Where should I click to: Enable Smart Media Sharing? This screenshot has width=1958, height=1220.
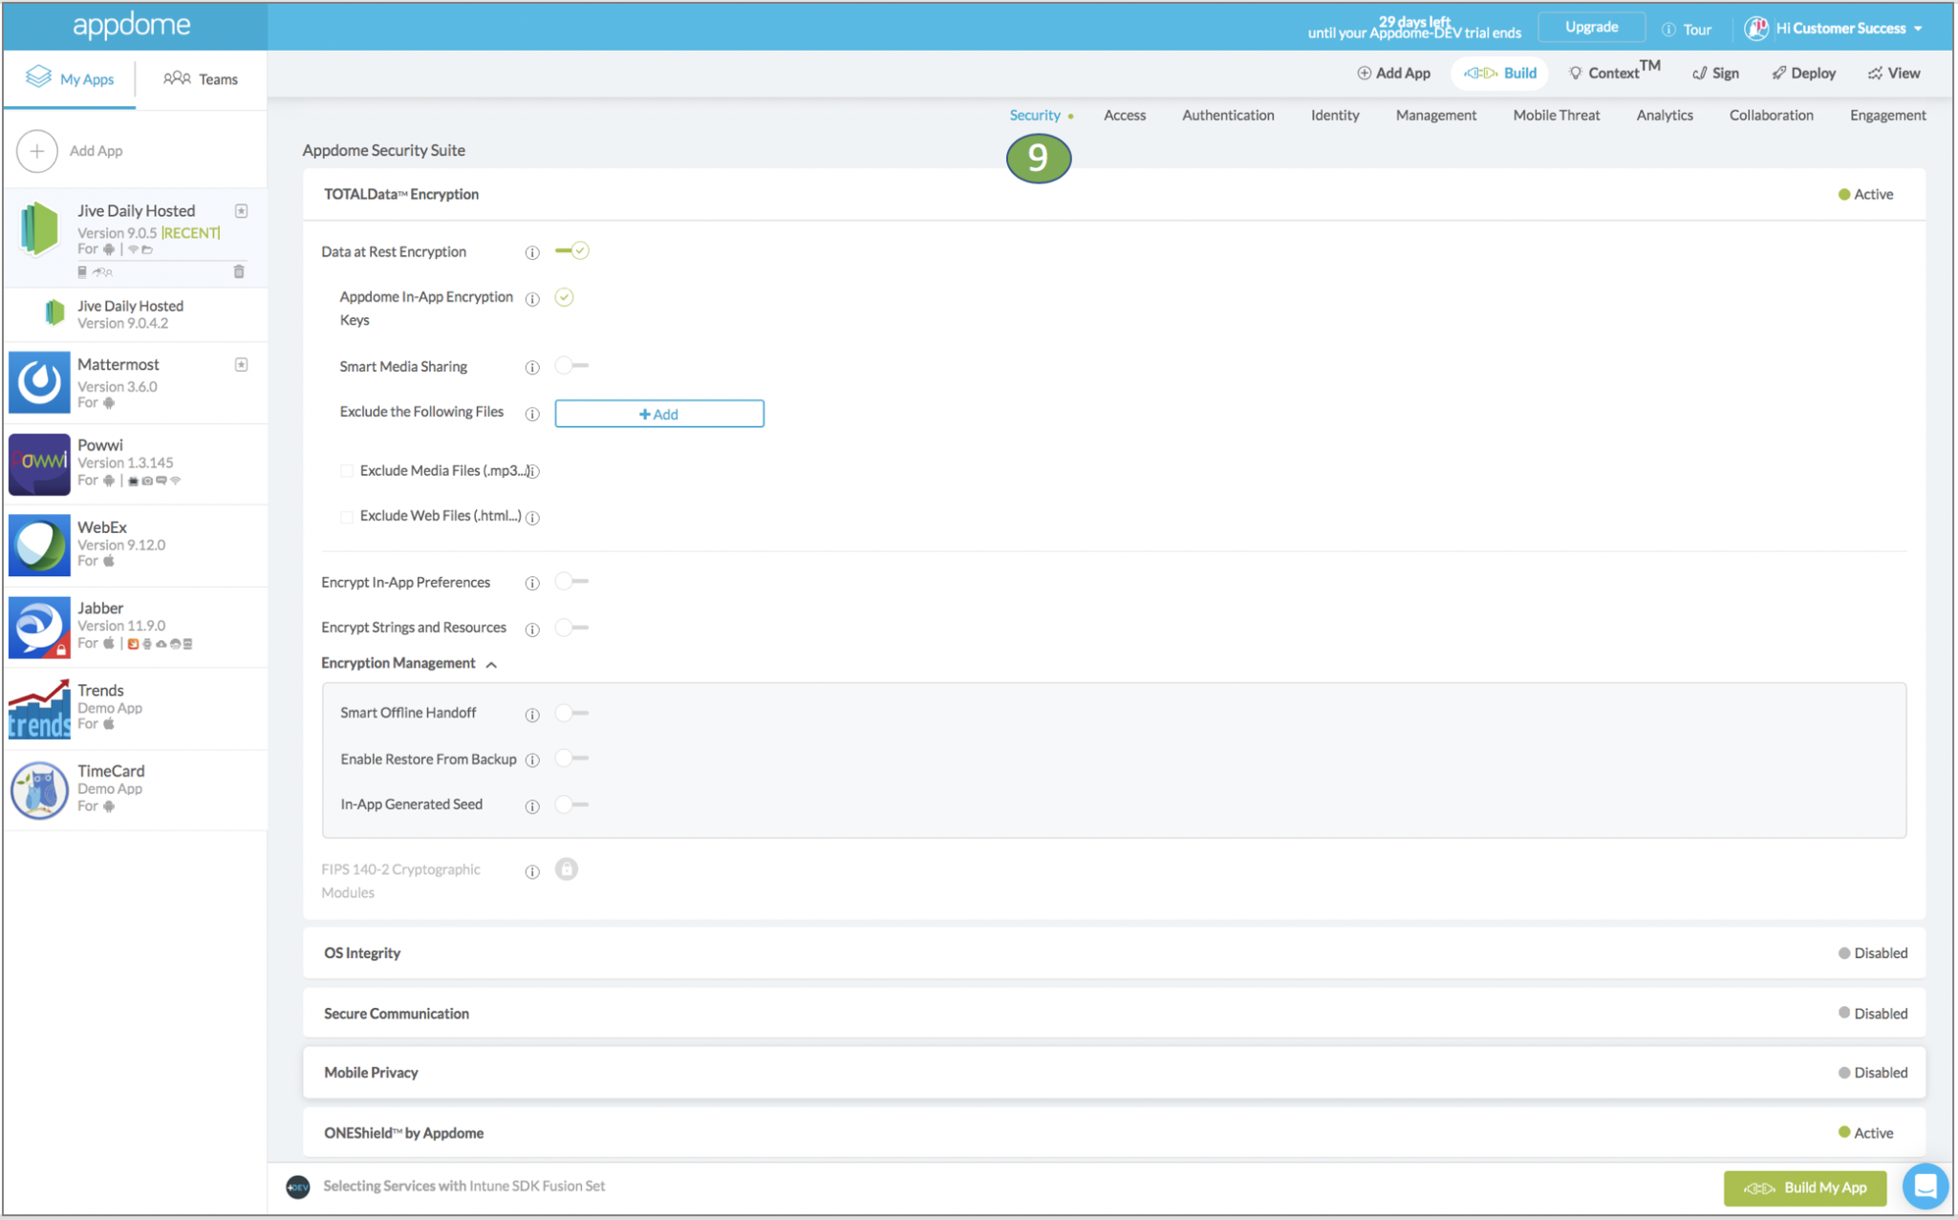[x=572, y=366]
